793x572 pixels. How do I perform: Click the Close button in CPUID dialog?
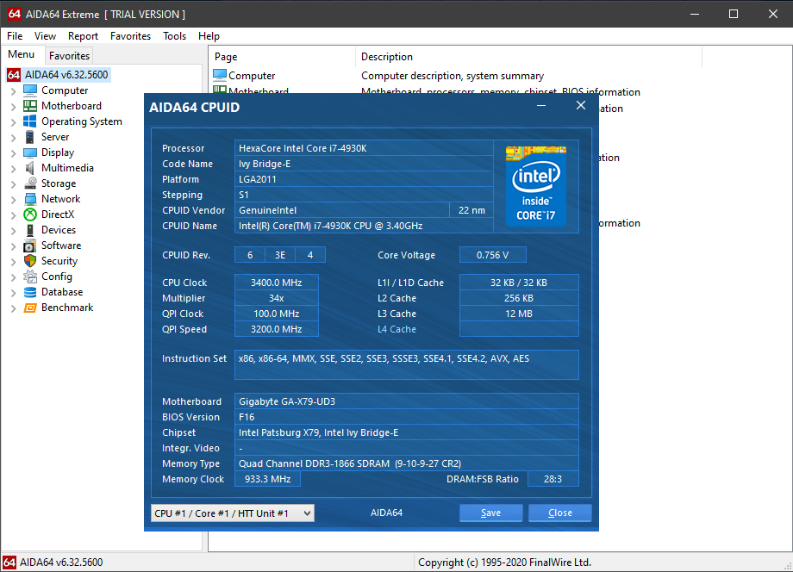pos(560,513)
